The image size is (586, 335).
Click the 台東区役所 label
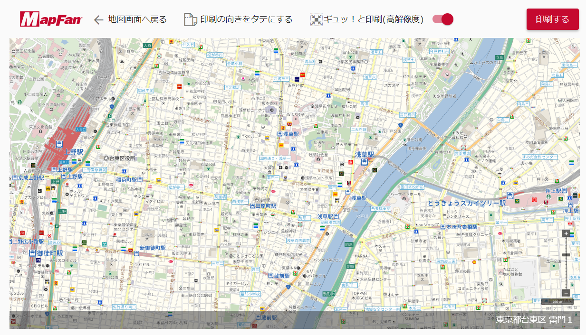[x=122, y=158]
